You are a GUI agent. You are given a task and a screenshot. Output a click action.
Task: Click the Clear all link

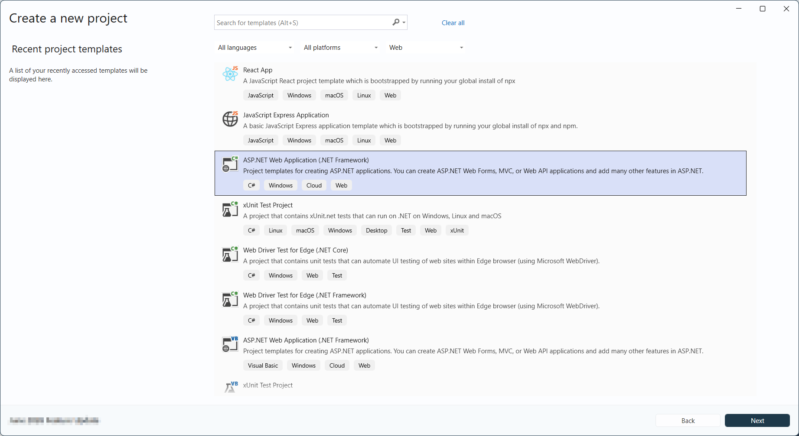coord(453,23)
